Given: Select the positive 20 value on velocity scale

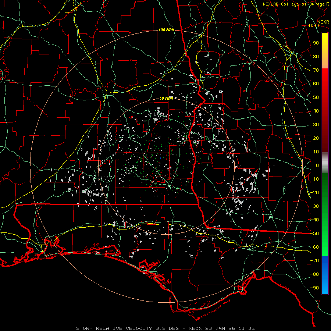Looking at the screenshot, I should pos(316,138).
